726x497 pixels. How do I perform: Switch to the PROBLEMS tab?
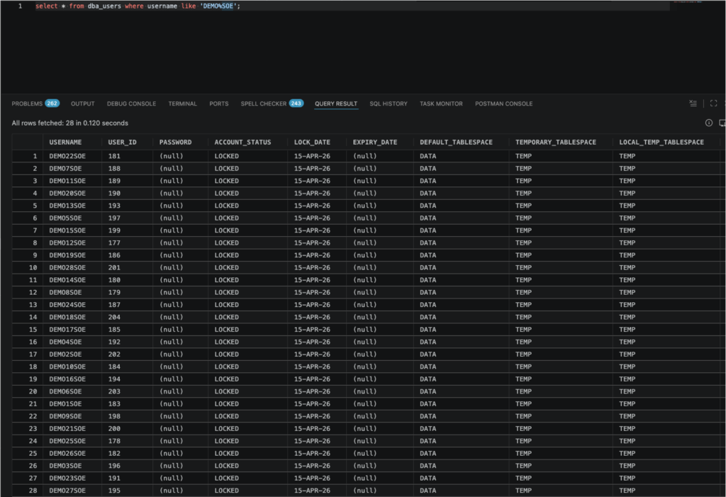click(35, 104)
